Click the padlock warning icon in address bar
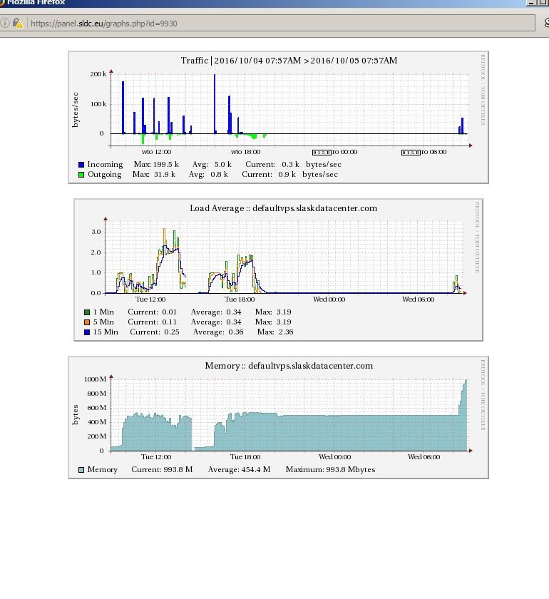Viewport: 549px width, 599px height. click(x=18, y=24)
